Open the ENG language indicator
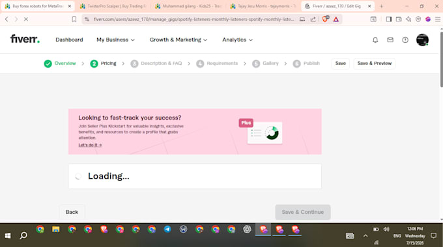The width and height of the screenshot is (443, 247). coord(397,236)
